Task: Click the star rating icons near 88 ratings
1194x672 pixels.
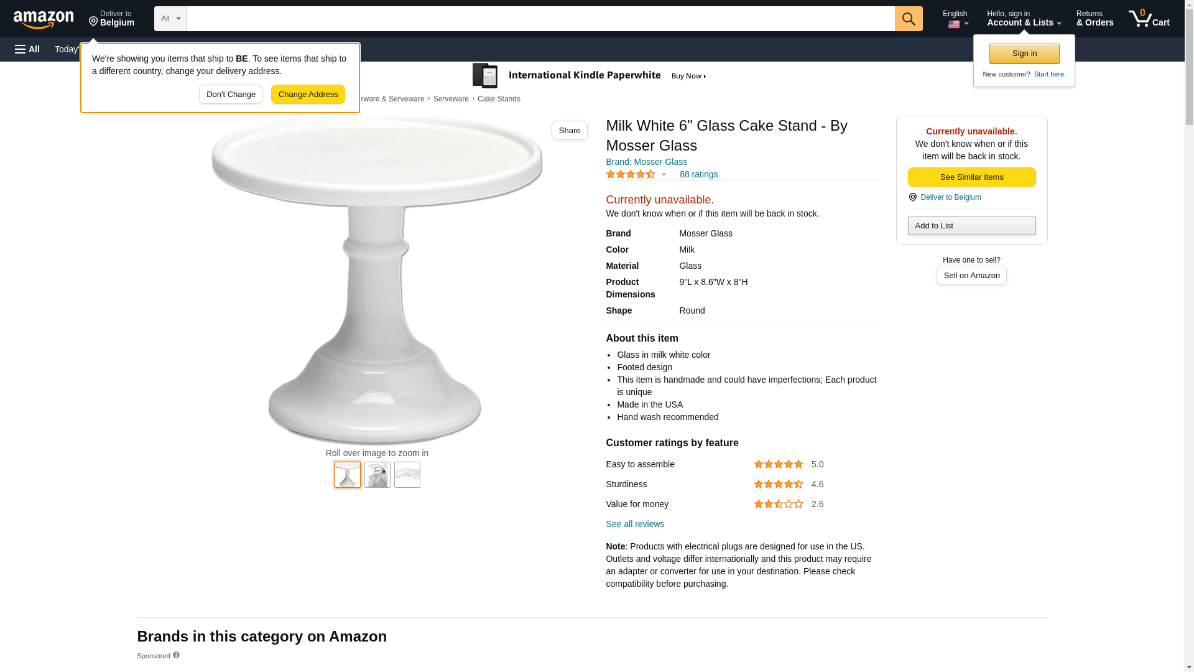Action: point(631,175)
